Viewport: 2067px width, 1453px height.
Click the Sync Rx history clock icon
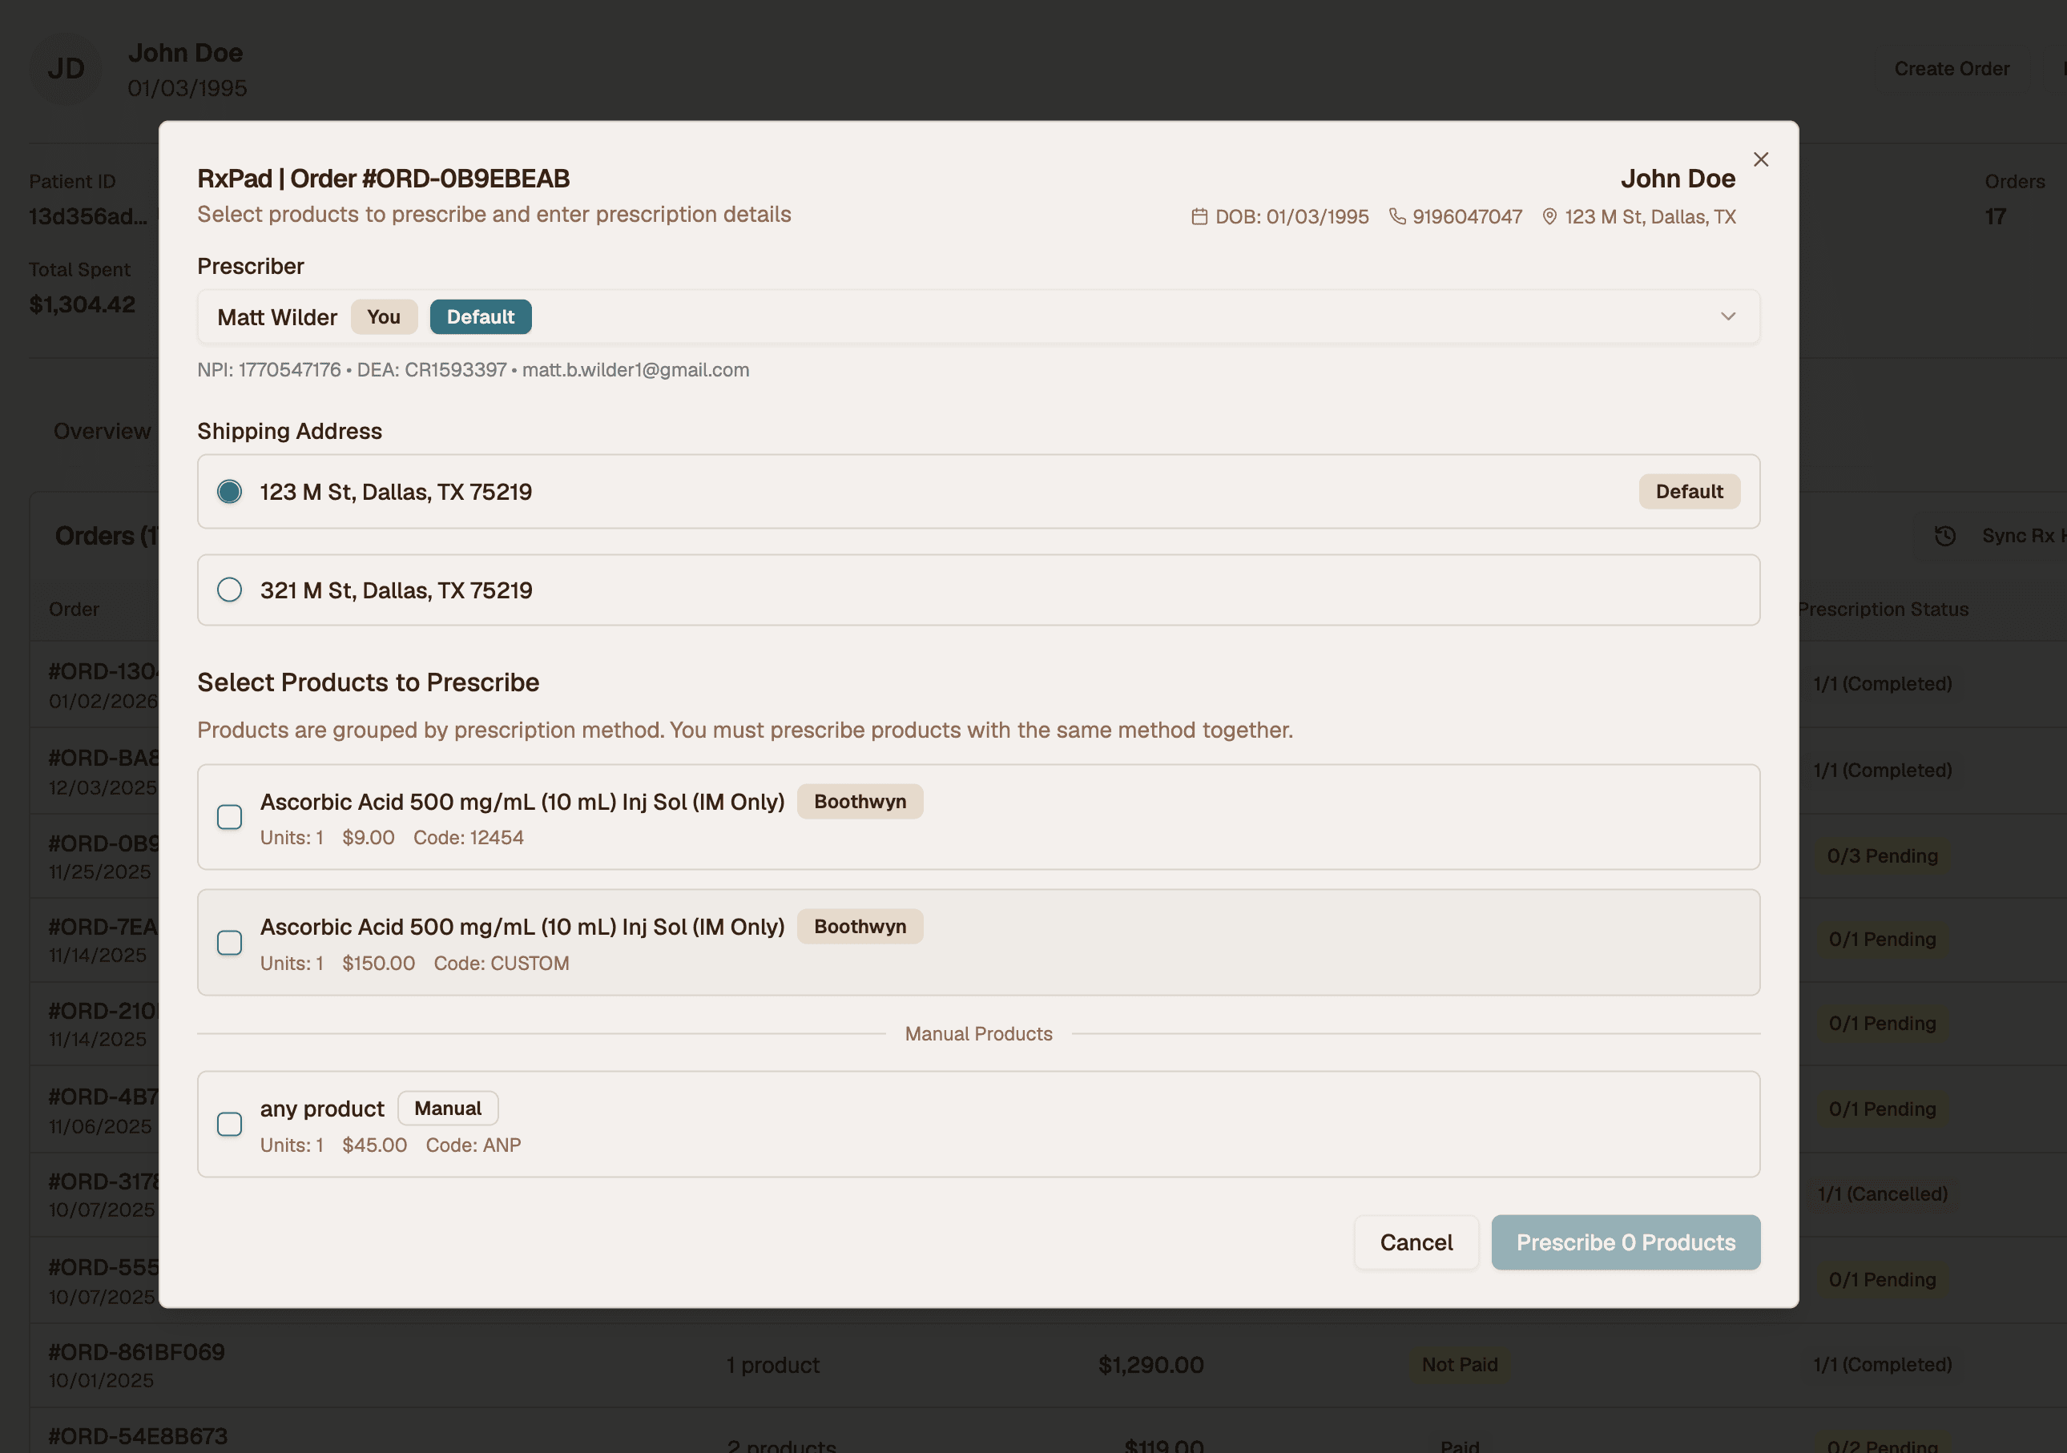[x=1945, y=536]
